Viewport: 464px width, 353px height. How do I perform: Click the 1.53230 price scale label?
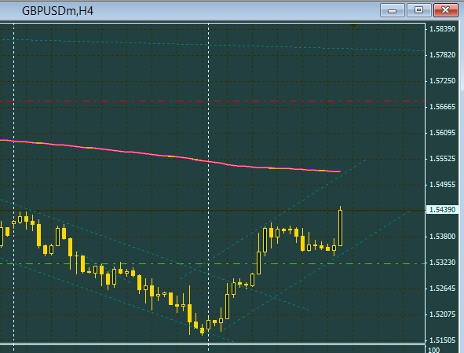coord(442,263)
